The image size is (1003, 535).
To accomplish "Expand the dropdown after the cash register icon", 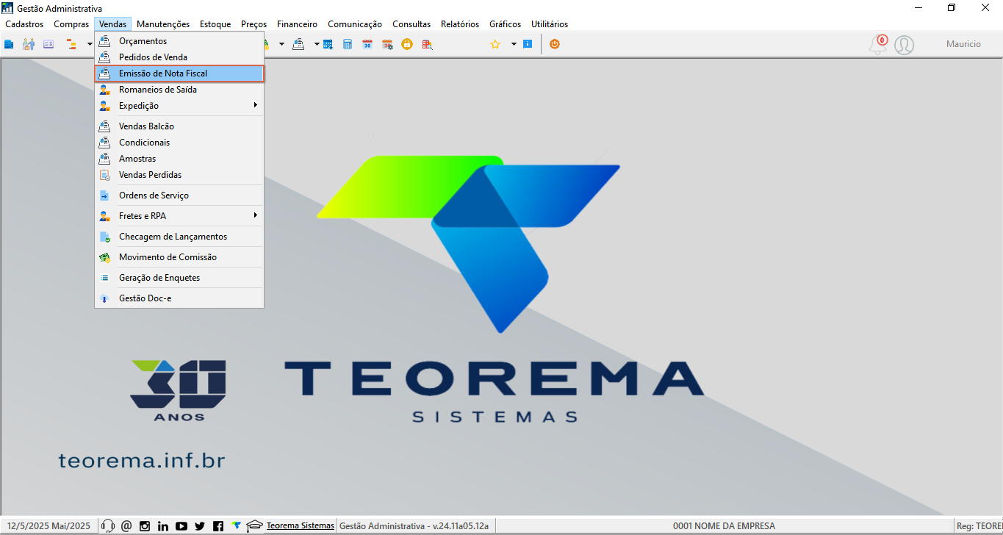I will 317,44.
